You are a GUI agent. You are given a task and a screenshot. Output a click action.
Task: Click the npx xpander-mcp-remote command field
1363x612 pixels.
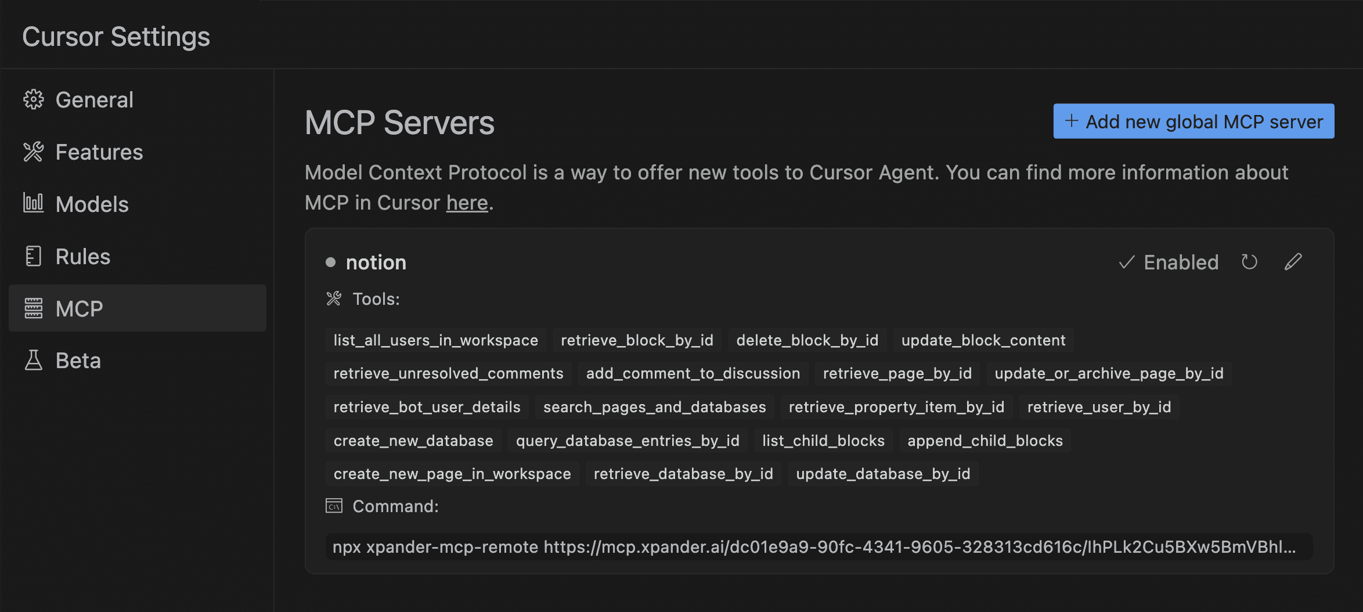[819, 547]
